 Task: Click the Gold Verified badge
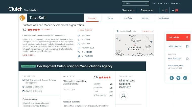[85, 30]
